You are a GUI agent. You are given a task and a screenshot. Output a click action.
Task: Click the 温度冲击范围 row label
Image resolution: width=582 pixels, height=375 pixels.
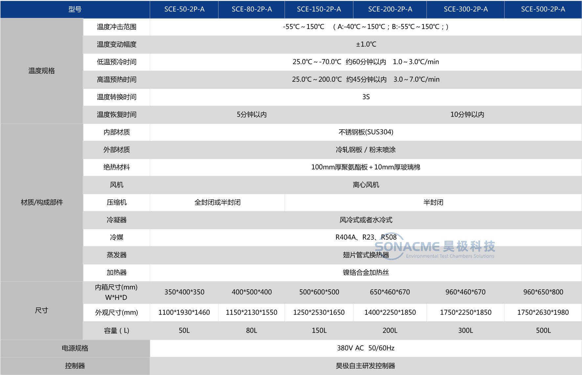point(116,27)
